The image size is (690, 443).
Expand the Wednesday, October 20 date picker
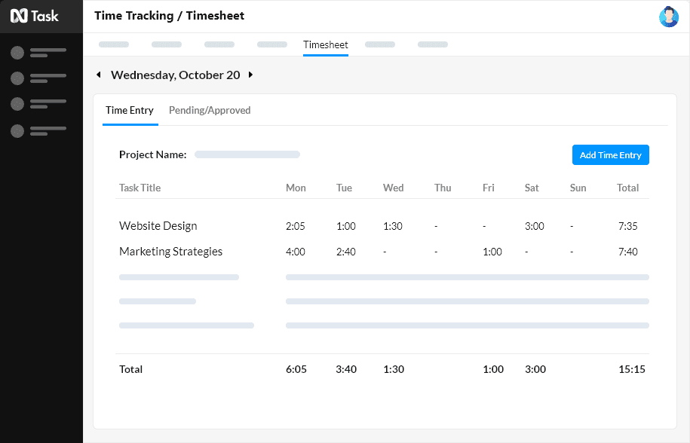(175, 75)
